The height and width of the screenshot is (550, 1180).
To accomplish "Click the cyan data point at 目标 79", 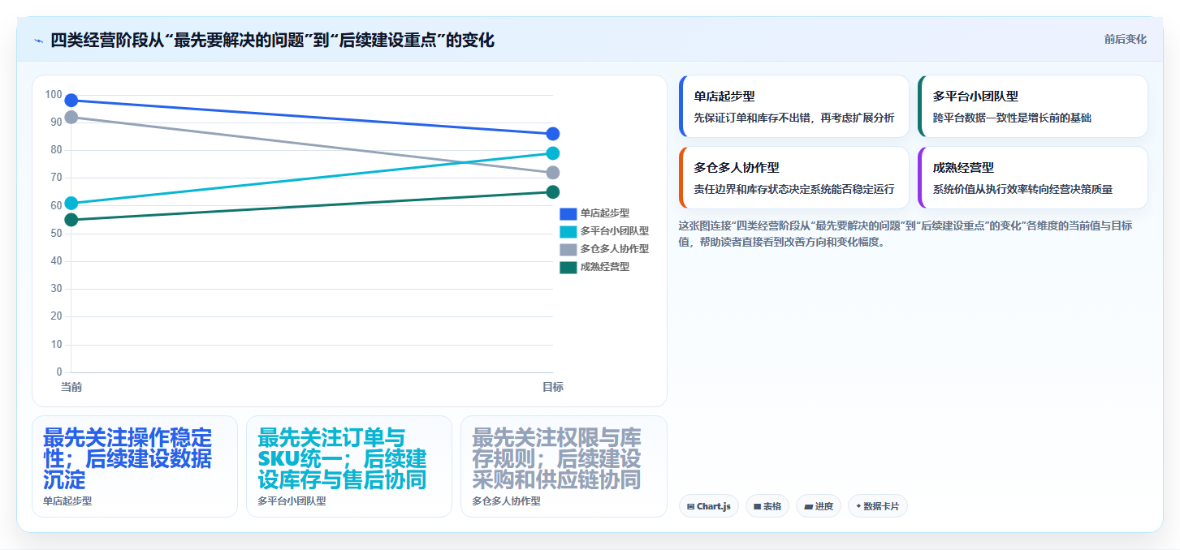I will coord(553,153).
